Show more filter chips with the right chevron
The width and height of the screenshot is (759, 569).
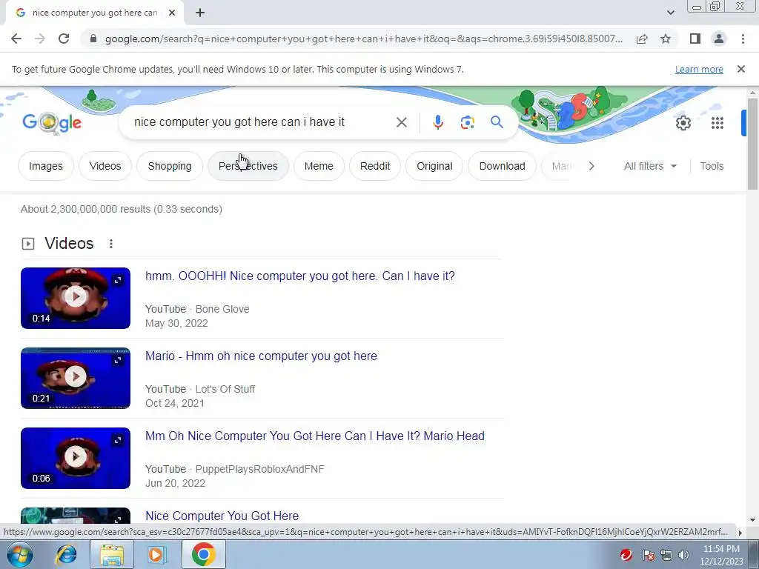[591, 166]
